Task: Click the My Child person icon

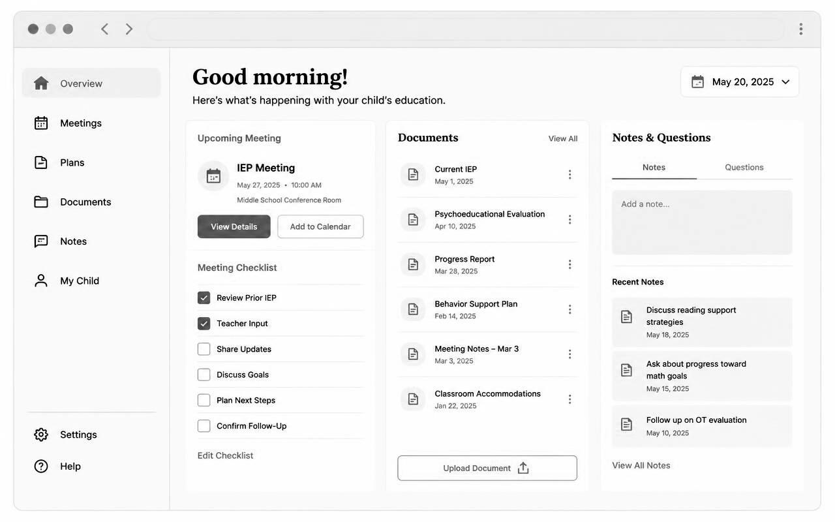Action: 41,281
